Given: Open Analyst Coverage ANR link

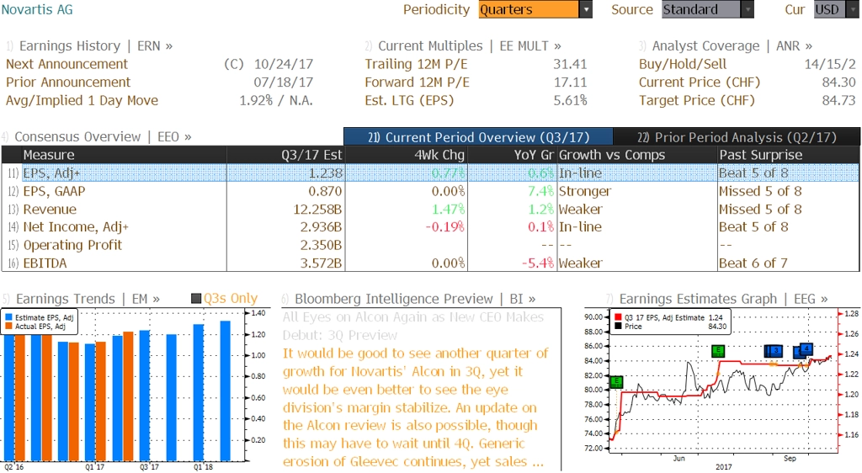Looking at the screenshot, I should click(x=732, y=45).
